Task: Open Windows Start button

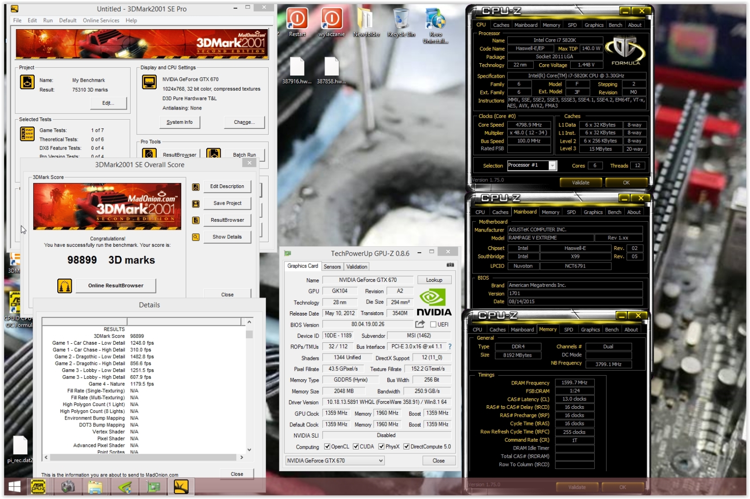Action: 14,487
